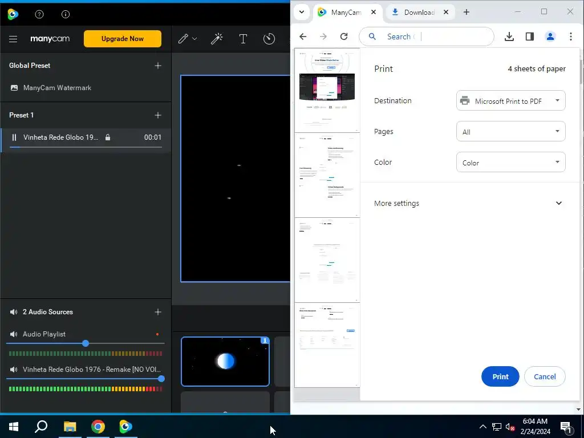Open Windows taskbar search
The image size is (584, 438).
pos(41,427)
